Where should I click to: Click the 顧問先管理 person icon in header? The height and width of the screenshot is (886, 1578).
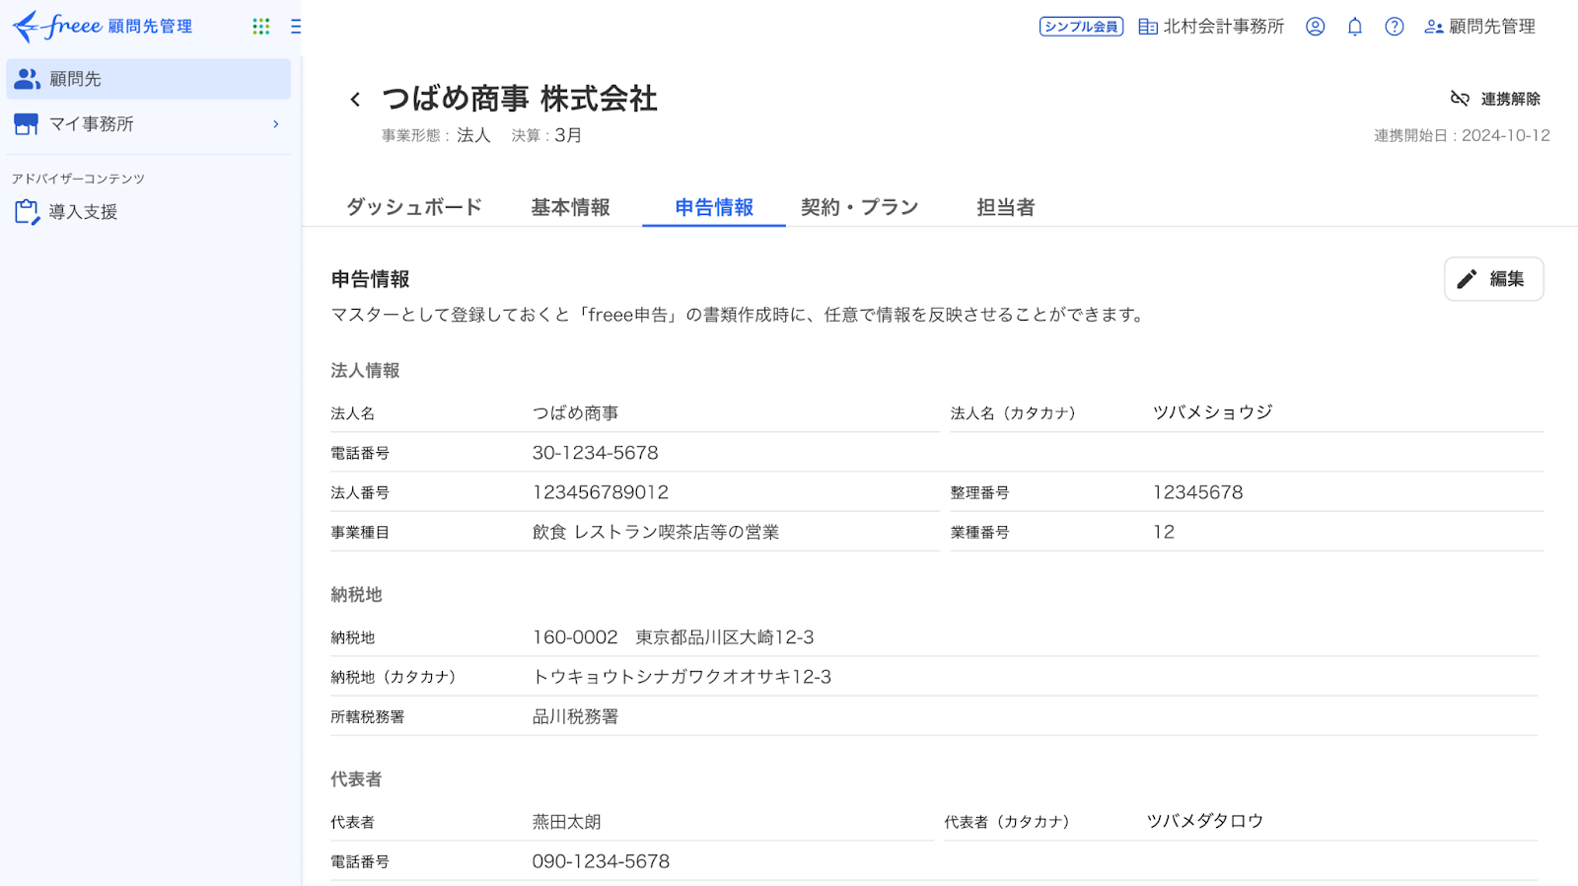click(1434, 27)
